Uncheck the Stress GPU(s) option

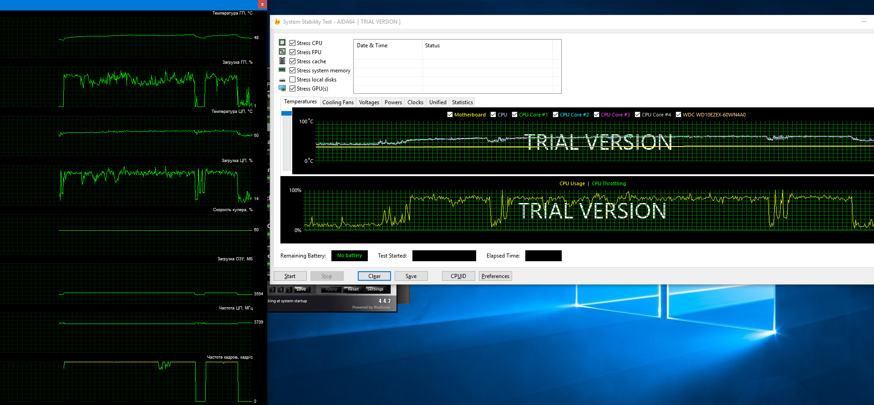[x=293, y=89]
